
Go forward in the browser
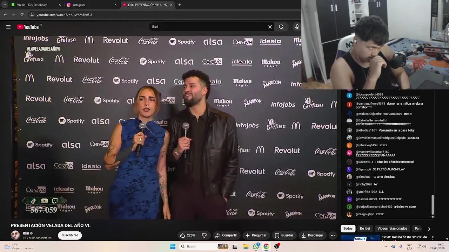(14, 15)
